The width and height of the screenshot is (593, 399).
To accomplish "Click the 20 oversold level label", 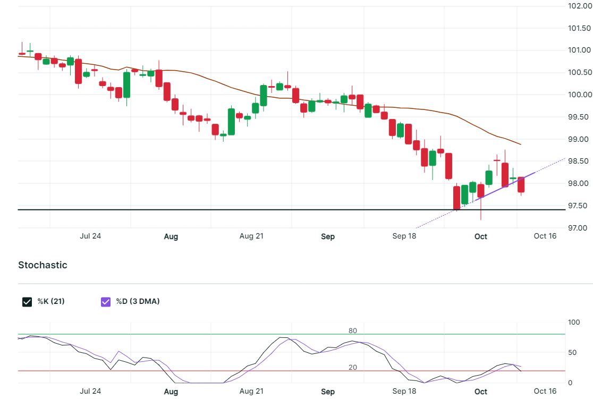I will pos(352,367).
